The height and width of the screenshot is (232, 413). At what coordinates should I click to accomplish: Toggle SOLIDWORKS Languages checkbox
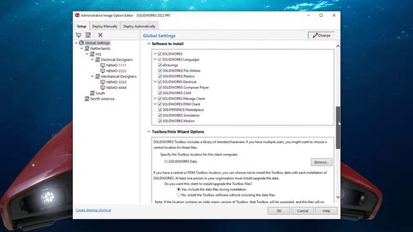click(159, 59)
